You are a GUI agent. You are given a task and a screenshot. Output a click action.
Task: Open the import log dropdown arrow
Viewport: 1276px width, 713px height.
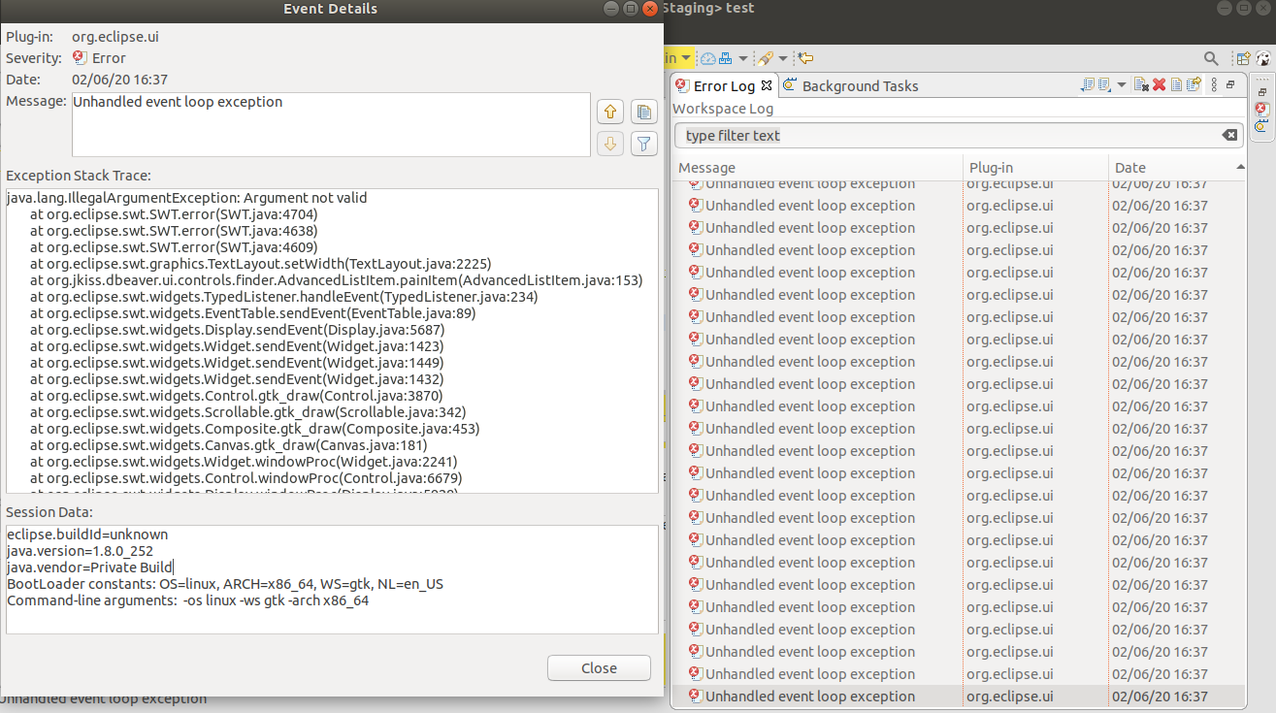(x=1122, y=84)
